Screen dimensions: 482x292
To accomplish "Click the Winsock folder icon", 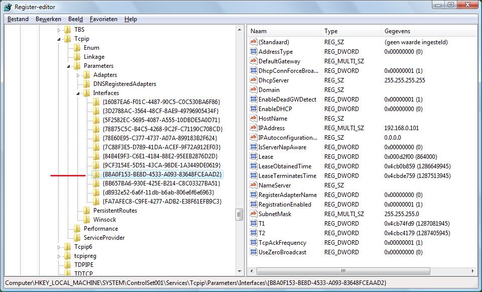I will click(x=86, y=220).
